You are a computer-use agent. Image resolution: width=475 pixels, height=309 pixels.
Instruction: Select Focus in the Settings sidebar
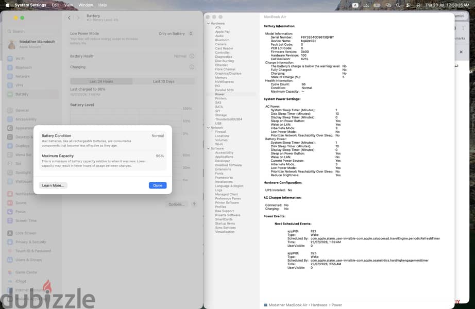32,212
